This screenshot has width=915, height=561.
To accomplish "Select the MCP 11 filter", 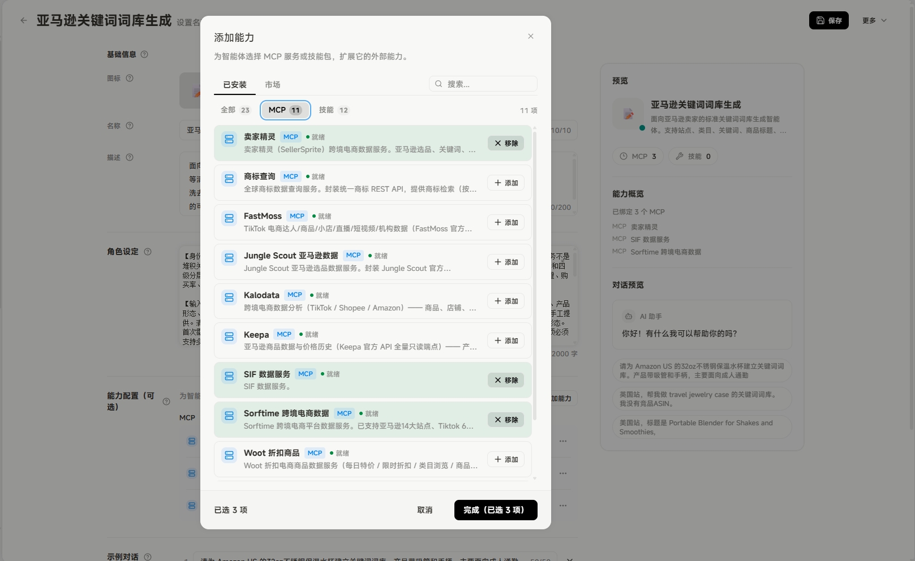I will [x=285, y=110].
